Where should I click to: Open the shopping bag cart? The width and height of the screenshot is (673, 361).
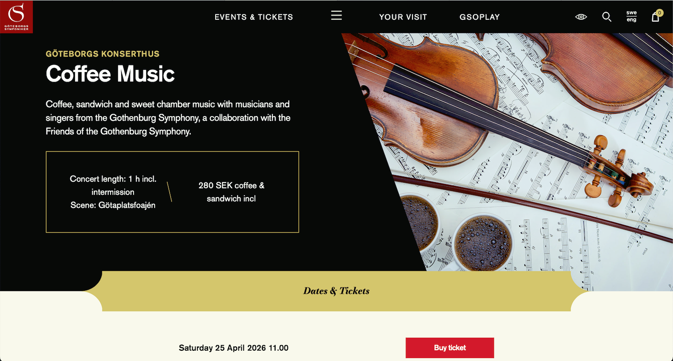655,17
